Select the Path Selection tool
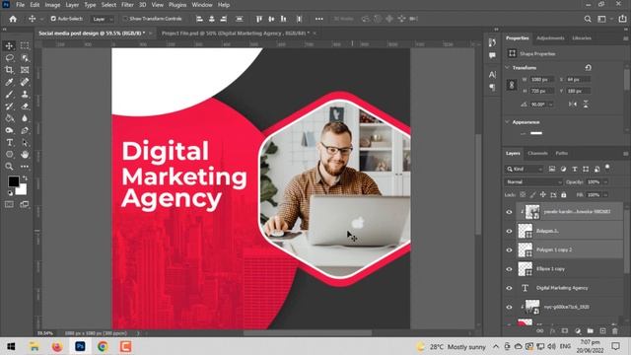Viewport: 631px width, 355px height. [x=25, y=142]
